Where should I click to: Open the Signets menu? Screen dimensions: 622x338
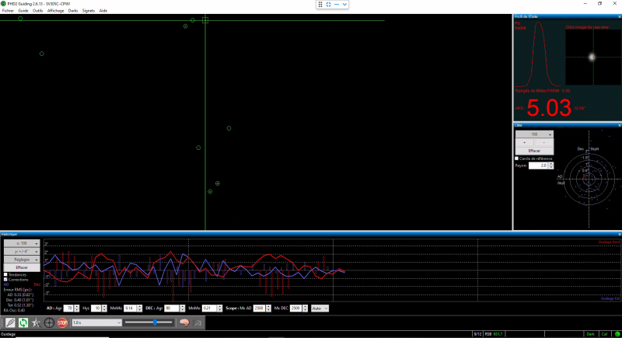pos(89,11)
